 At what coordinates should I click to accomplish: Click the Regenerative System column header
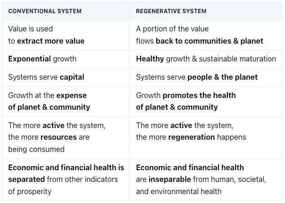point(171,11)
